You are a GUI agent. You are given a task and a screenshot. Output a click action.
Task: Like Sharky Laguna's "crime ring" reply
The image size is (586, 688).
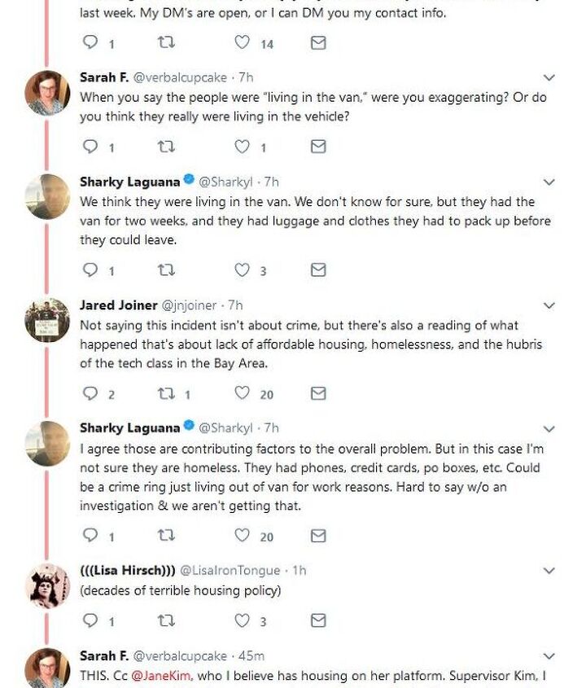(243, 536)
